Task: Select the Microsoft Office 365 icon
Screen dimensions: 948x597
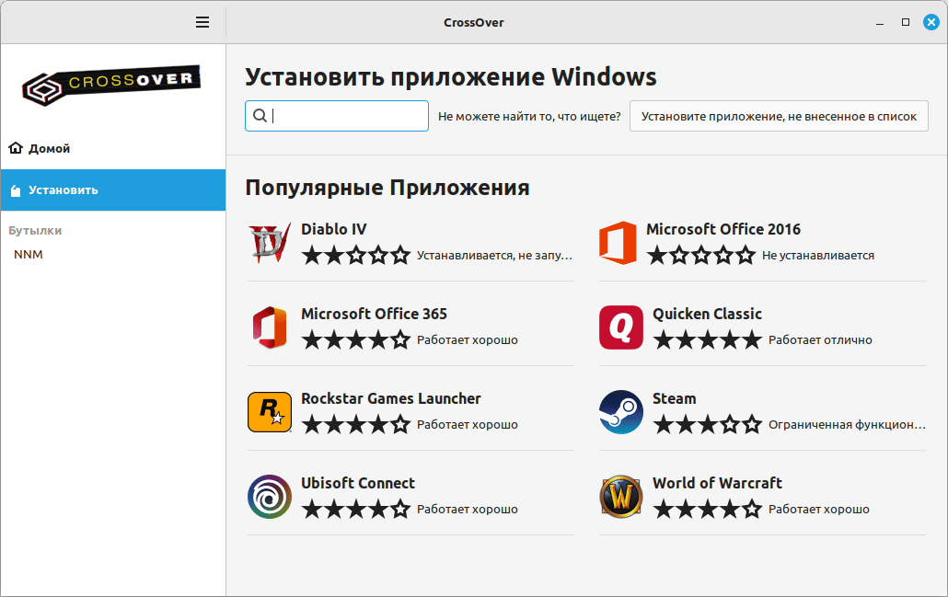Action: coord(270,327)
